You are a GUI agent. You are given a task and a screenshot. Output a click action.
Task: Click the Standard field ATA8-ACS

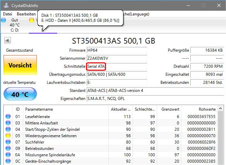[x=155, y=91]
